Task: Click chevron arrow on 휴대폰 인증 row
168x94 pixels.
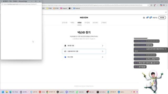Action: (x=103, y=46)
